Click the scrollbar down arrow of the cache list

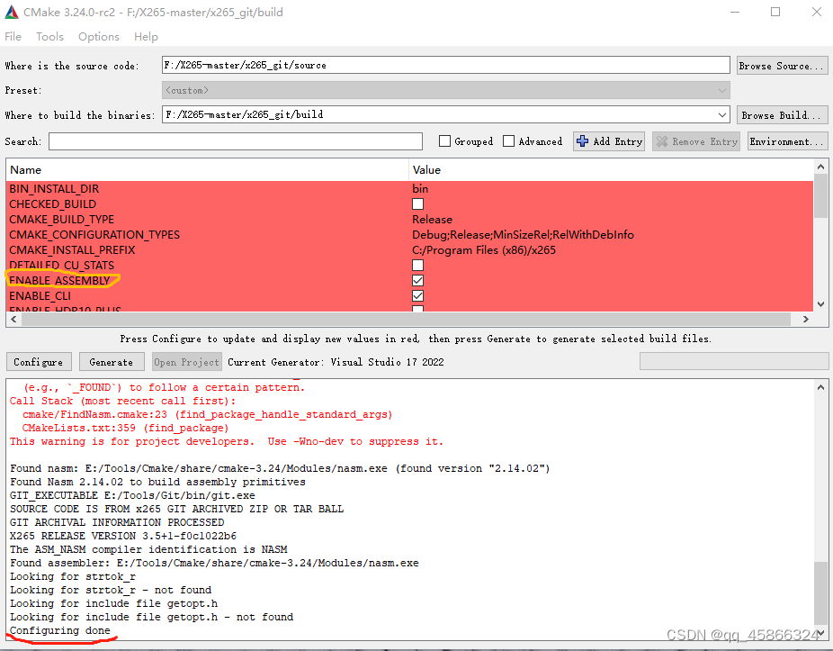pyautogui.click(x=820, y=305)
